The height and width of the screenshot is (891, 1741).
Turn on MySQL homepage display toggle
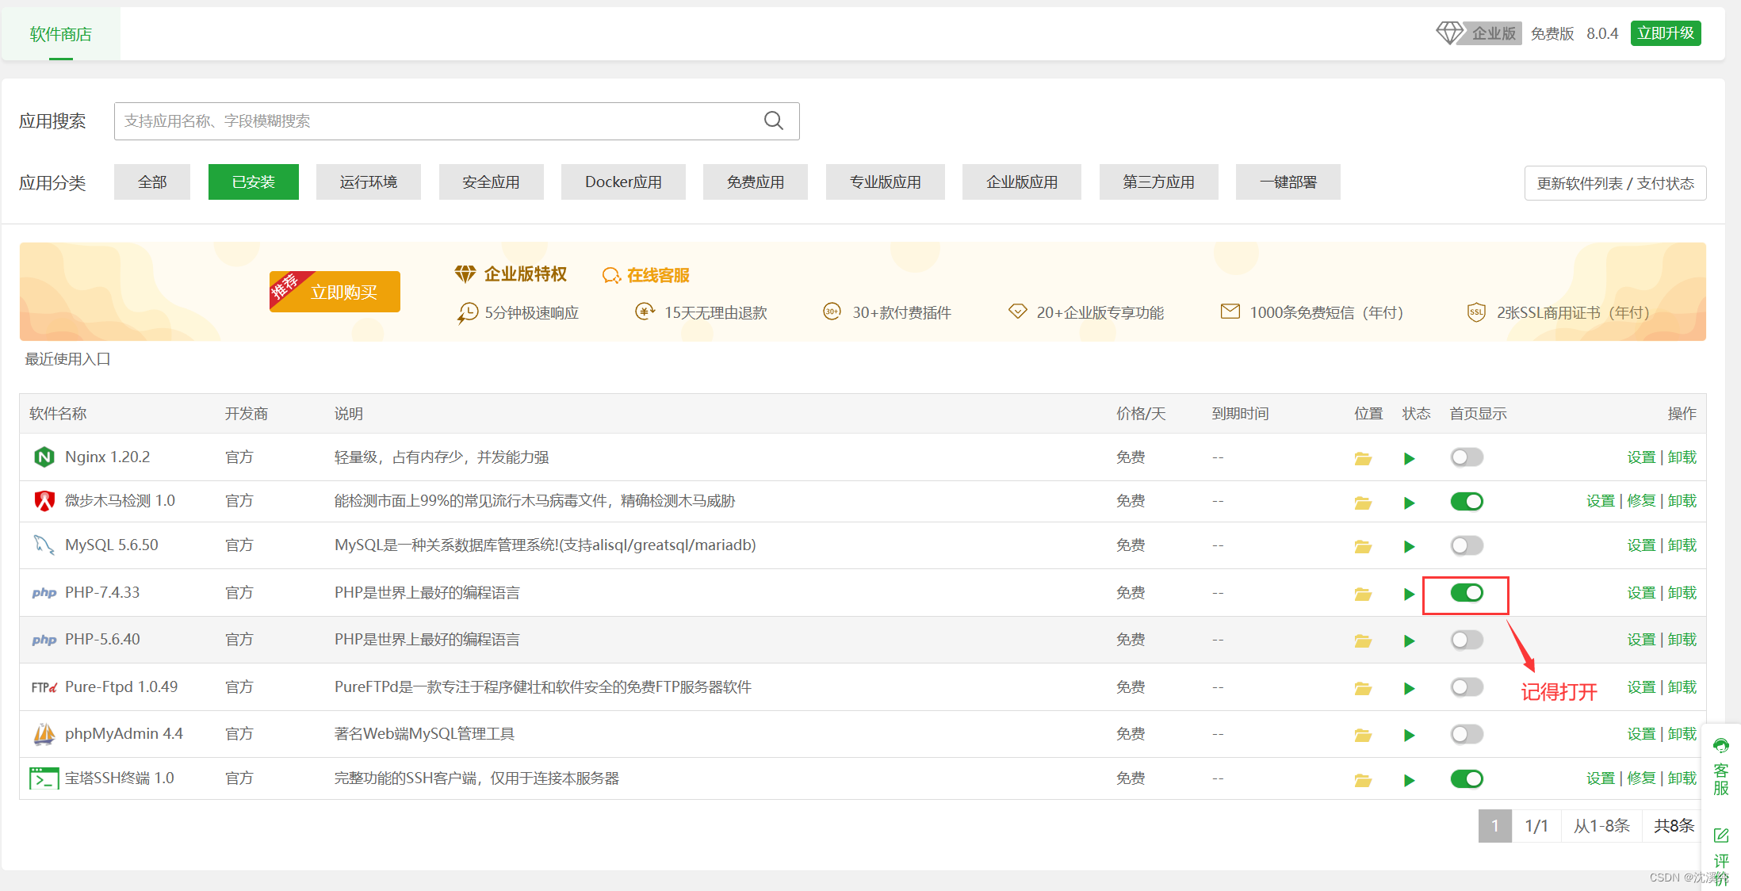(x=1467, y=545)
